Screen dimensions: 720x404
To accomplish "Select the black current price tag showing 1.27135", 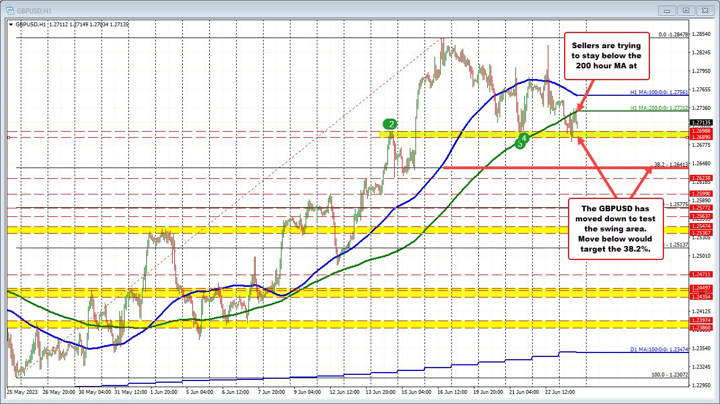I will [x=700, y=123].
